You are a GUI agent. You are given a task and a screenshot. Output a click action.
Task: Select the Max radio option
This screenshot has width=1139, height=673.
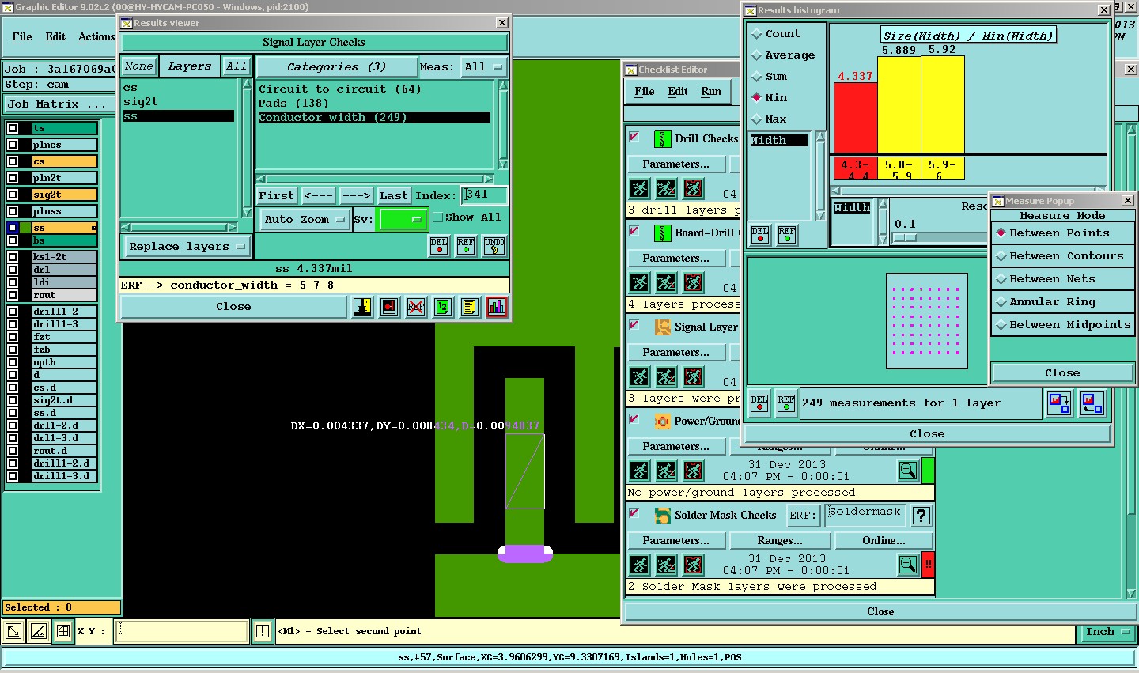coord(757,119)
